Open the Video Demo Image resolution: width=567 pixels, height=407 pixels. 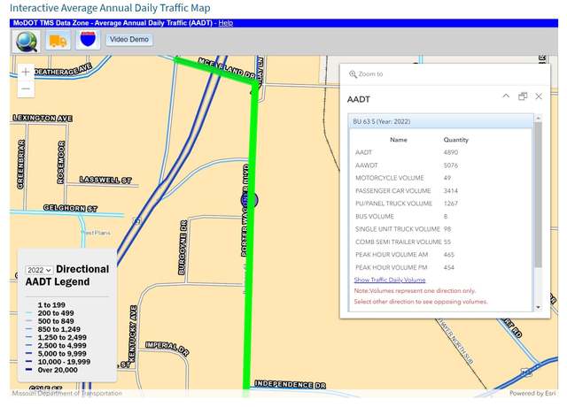129,39
